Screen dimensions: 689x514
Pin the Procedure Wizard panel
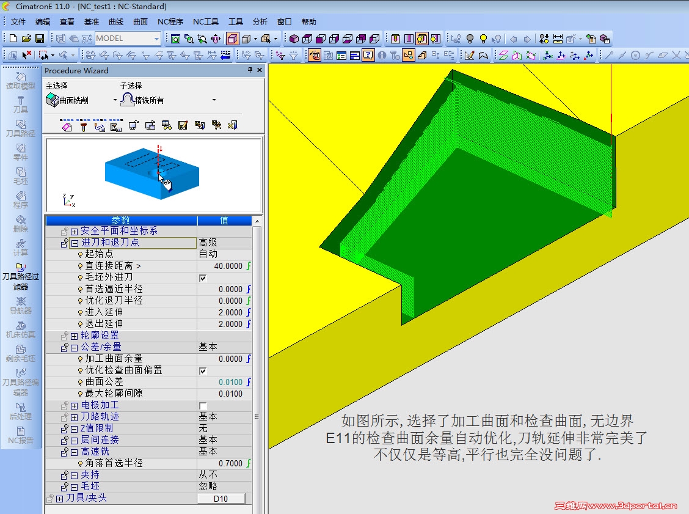(250, 70)
